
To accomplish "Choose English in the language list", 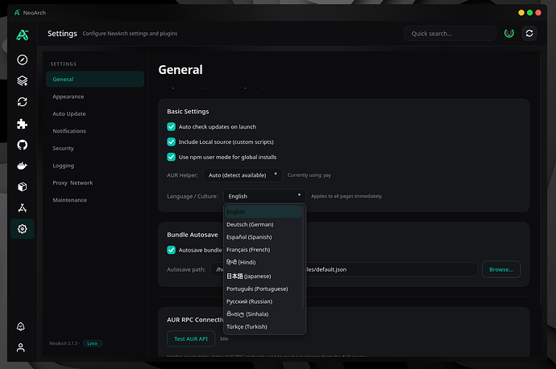I will tap(263, 212).
